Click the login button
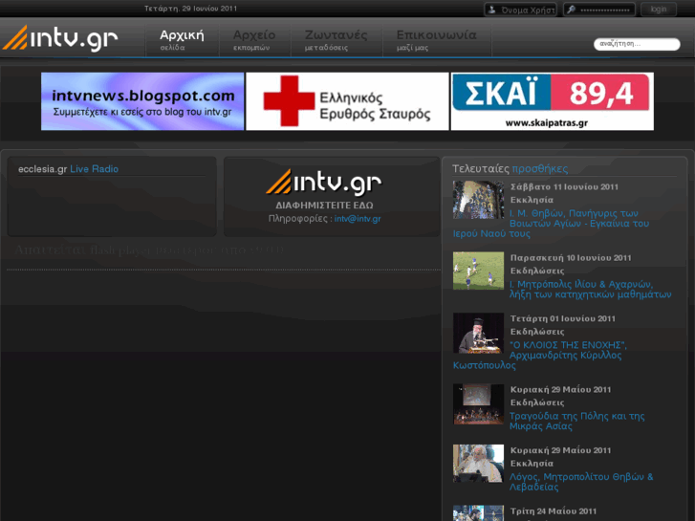 pos(659,10)
